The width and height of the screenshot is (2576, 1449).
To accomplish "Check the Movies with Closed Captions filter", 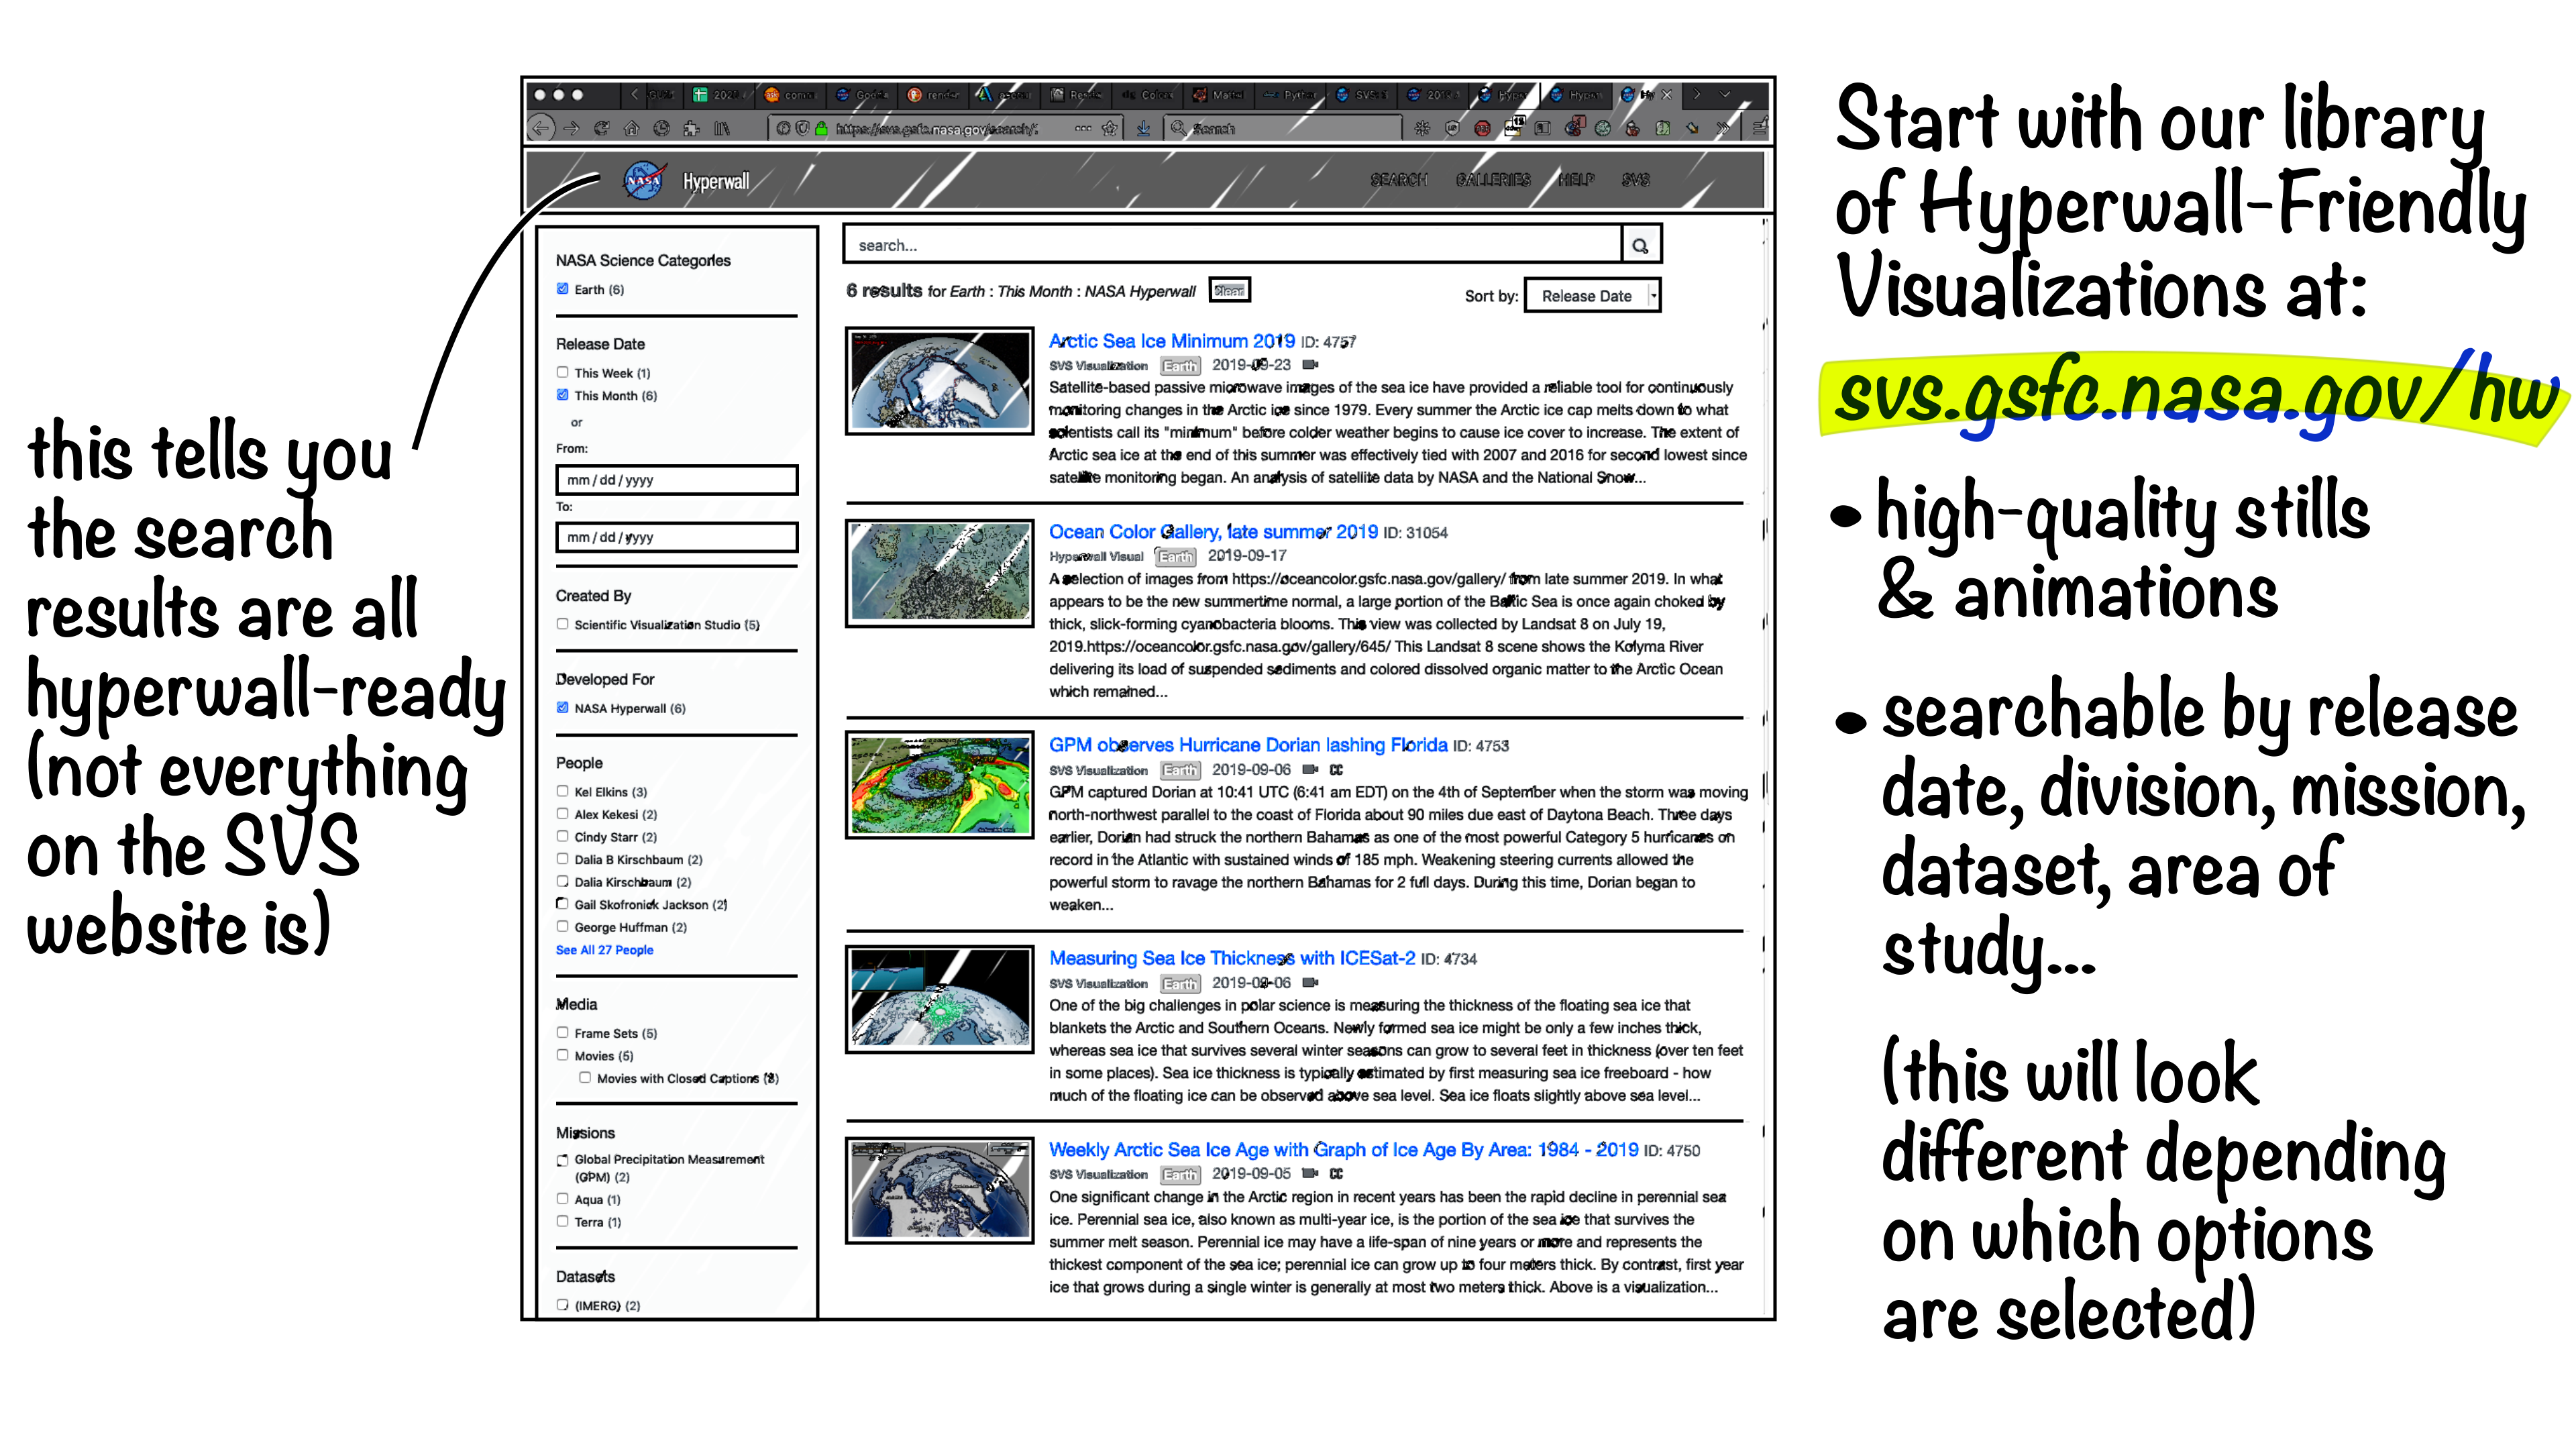I will [x=585, y=1077].
